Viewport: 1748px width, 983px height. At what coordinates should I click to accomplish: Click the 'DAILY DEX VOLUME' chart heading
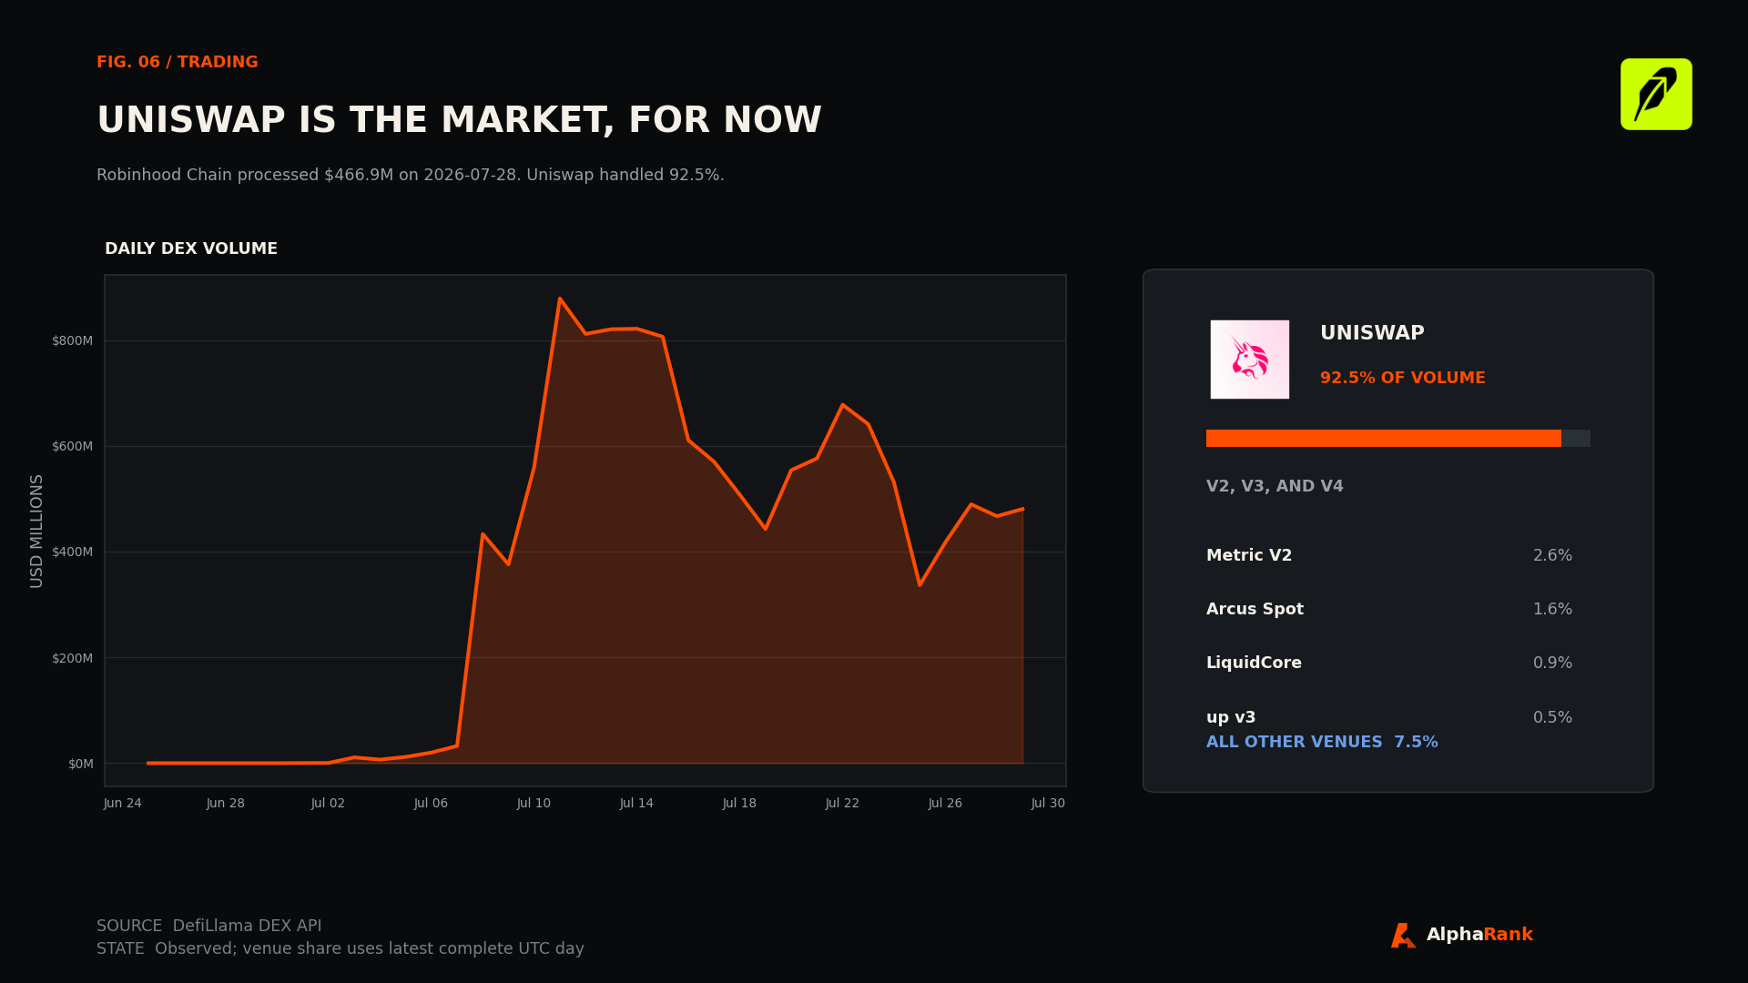[191, 249]
